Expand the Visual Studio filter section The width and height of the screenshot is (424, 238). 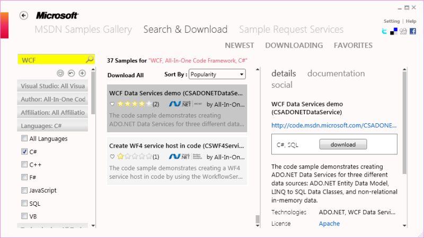(52, 86)
